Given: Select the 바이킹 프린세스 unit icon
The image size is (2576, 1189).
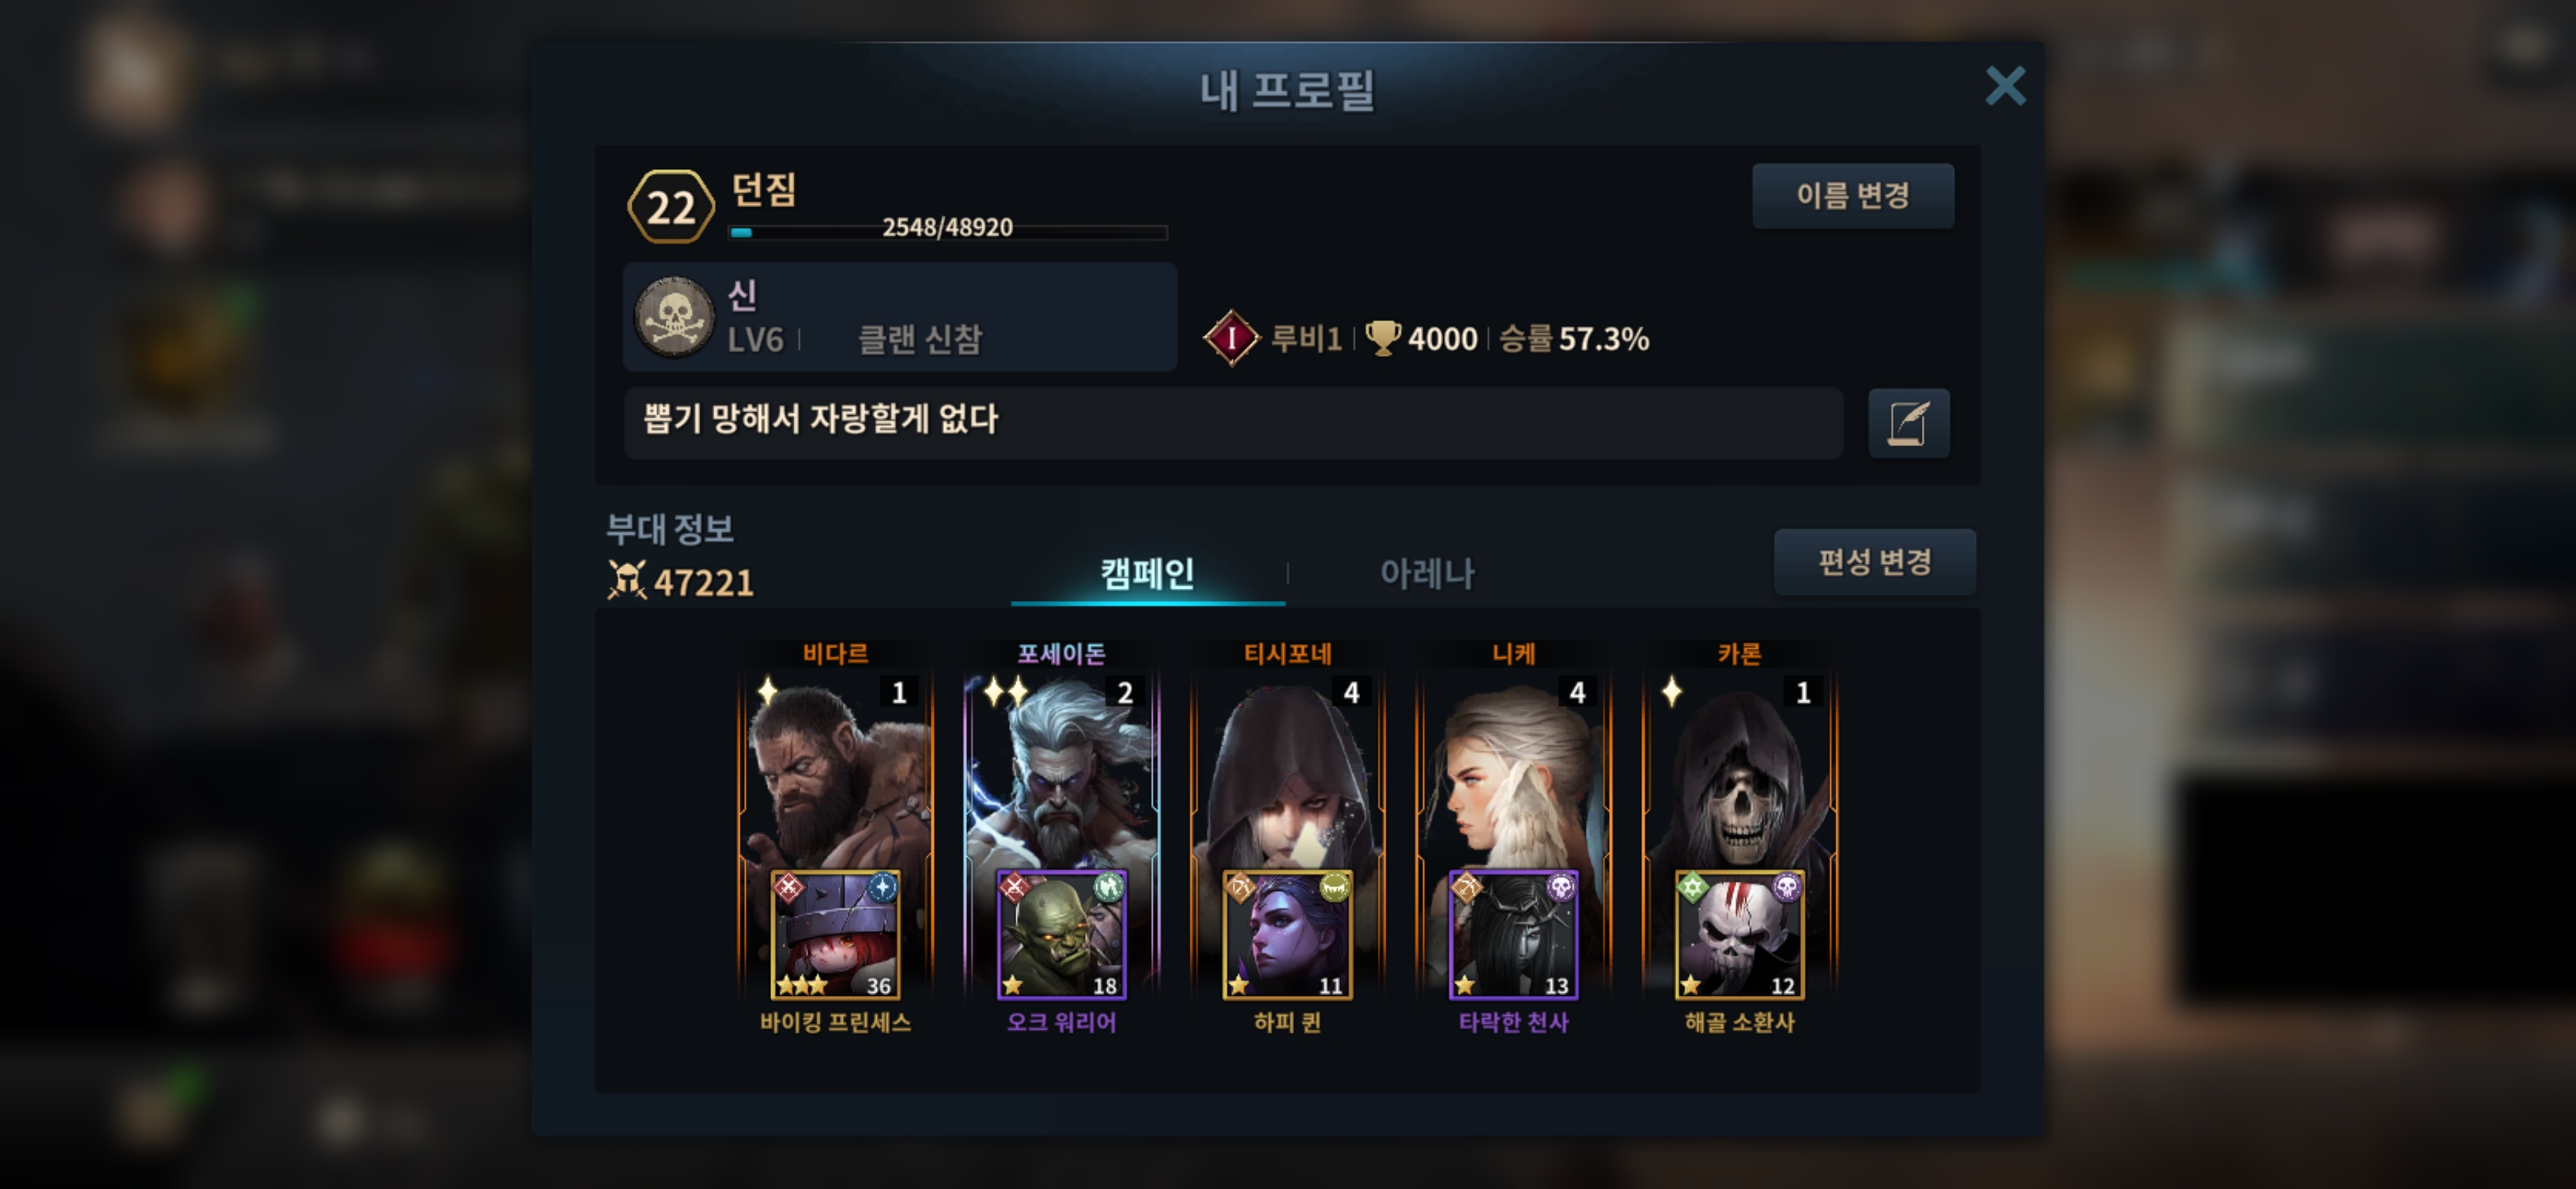Looking at the screenshot, I should pos(835,934).
